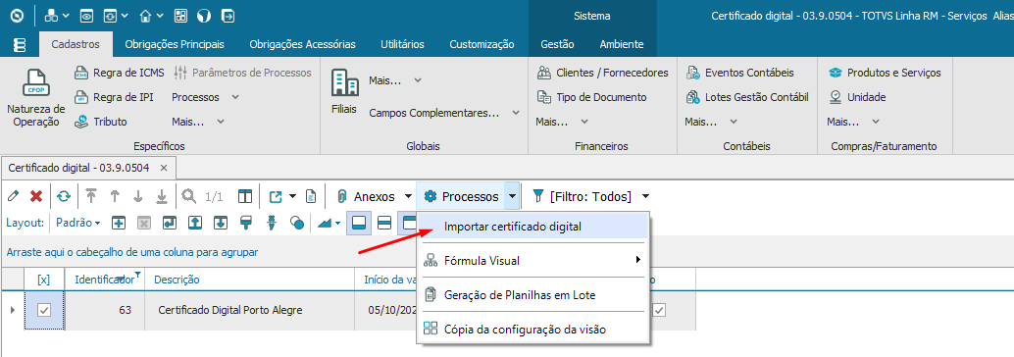Toggle split panel view button
Viewport: 1014px width, 357px height.
pyautogui.click(x=384, y=223)
